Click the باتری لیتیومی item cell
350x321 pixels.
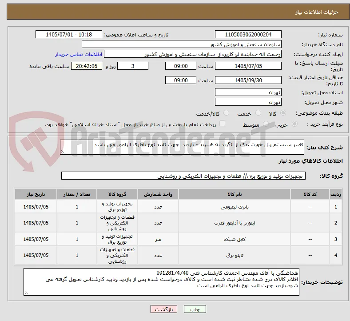click(x=235, y=207)
